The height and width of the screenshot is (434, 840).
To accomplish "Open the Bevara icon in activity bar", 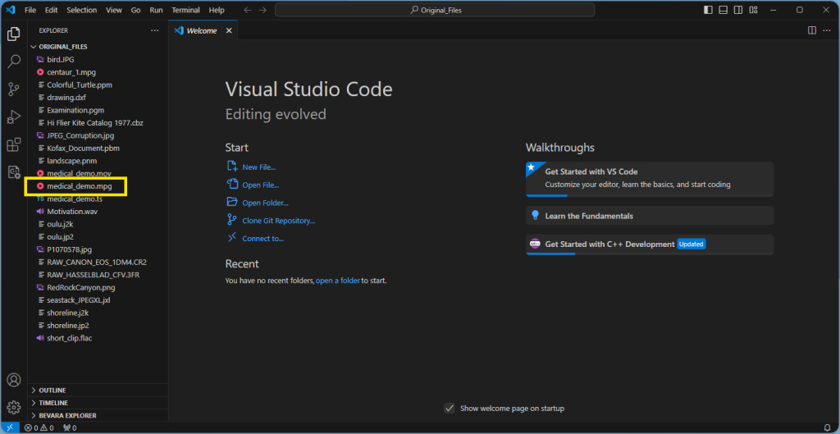I will tap(13, 172).
